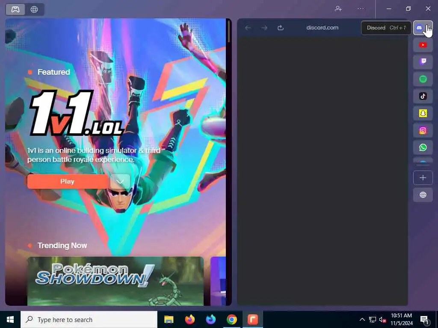
Task: Click the Windows taskbar search box
Action: [89, 319]
